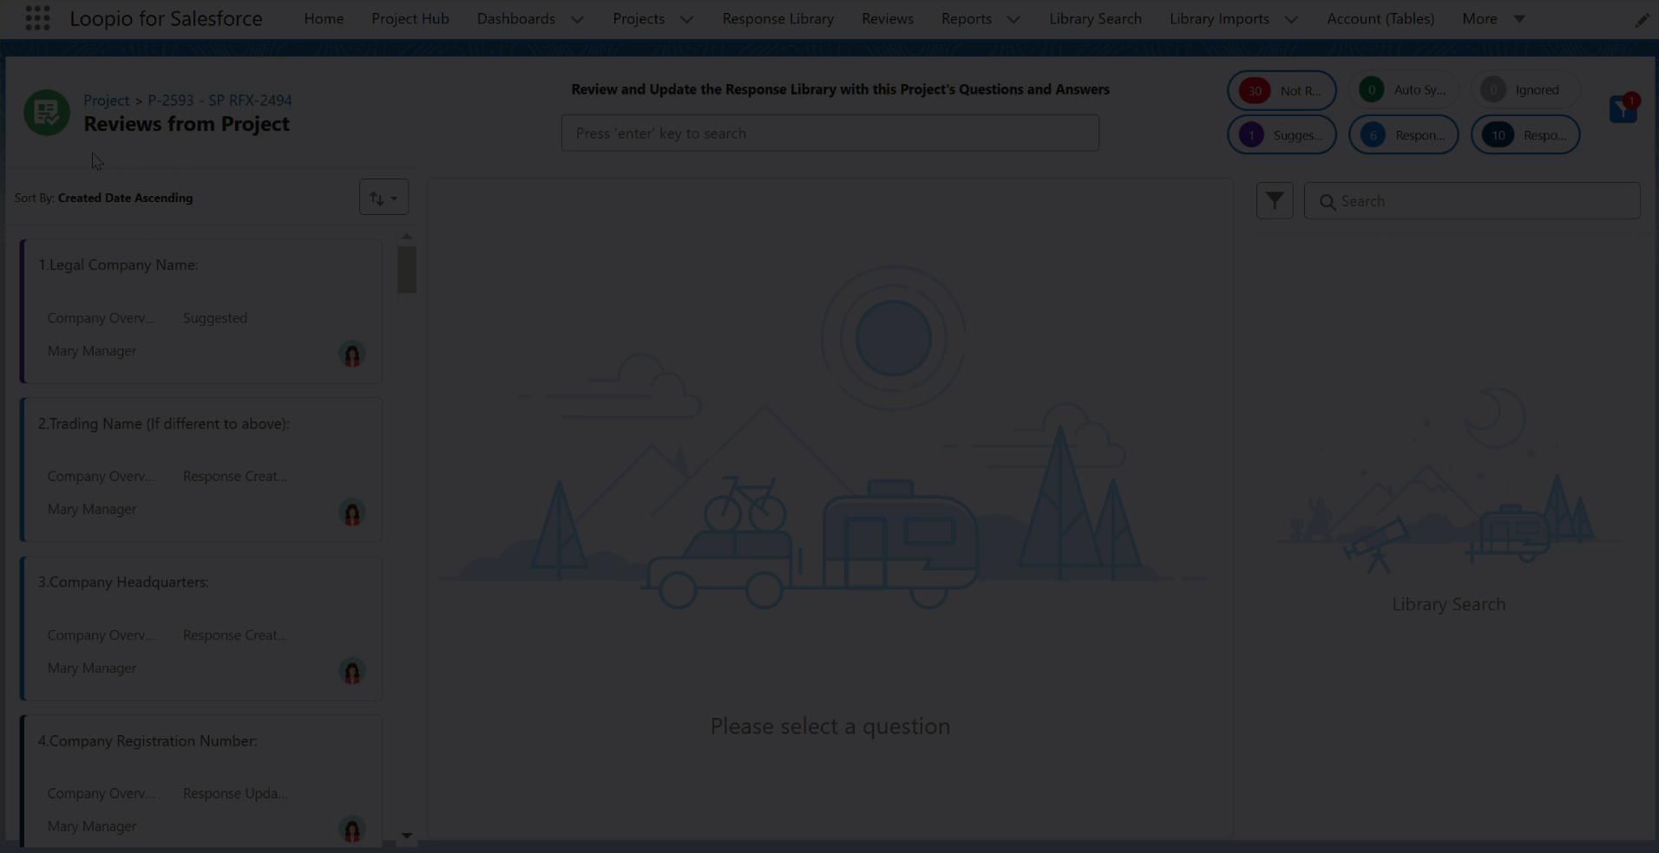Expand the Library Imports menu chevron
This screenshot has width=1659, height=853.
tap(1291, 19)
